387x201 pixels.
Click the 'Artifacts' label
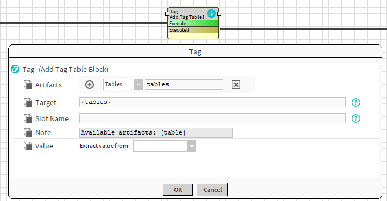tap(48, 85)
